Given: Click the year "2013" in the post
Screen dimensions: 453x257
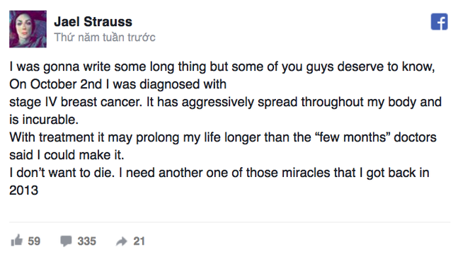Looking at the screenshot, I should pos(23,190).
